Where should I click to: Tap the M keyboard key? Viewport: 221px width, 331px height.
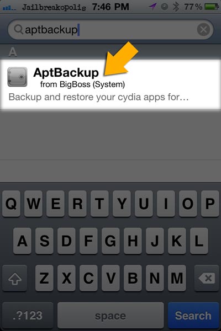coord(177,278)
